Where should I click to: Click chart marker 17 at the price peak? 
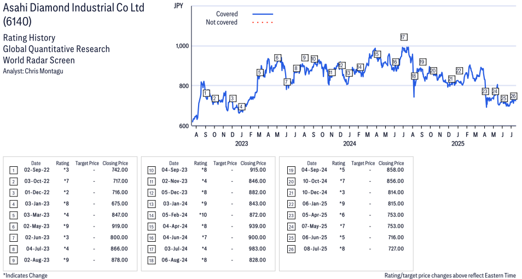[x=403, y=37]
